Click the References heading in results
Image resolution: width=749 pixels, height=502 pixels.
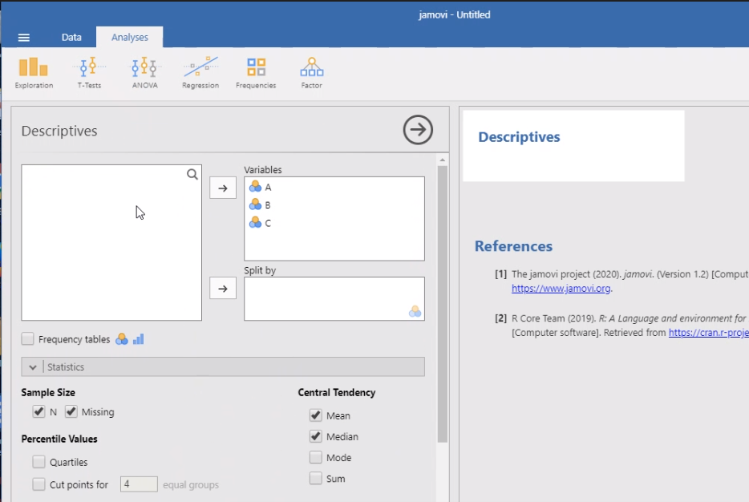click(x=513, y=246)
